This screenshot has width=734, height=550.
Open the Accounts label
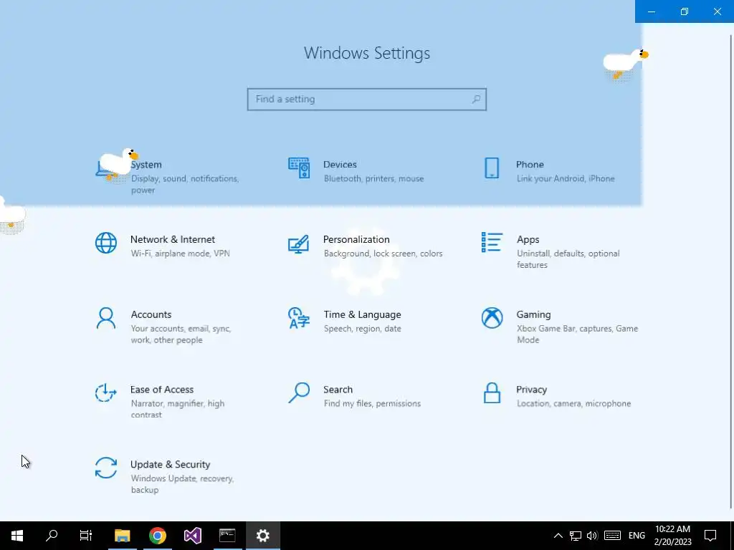[151, 314]
